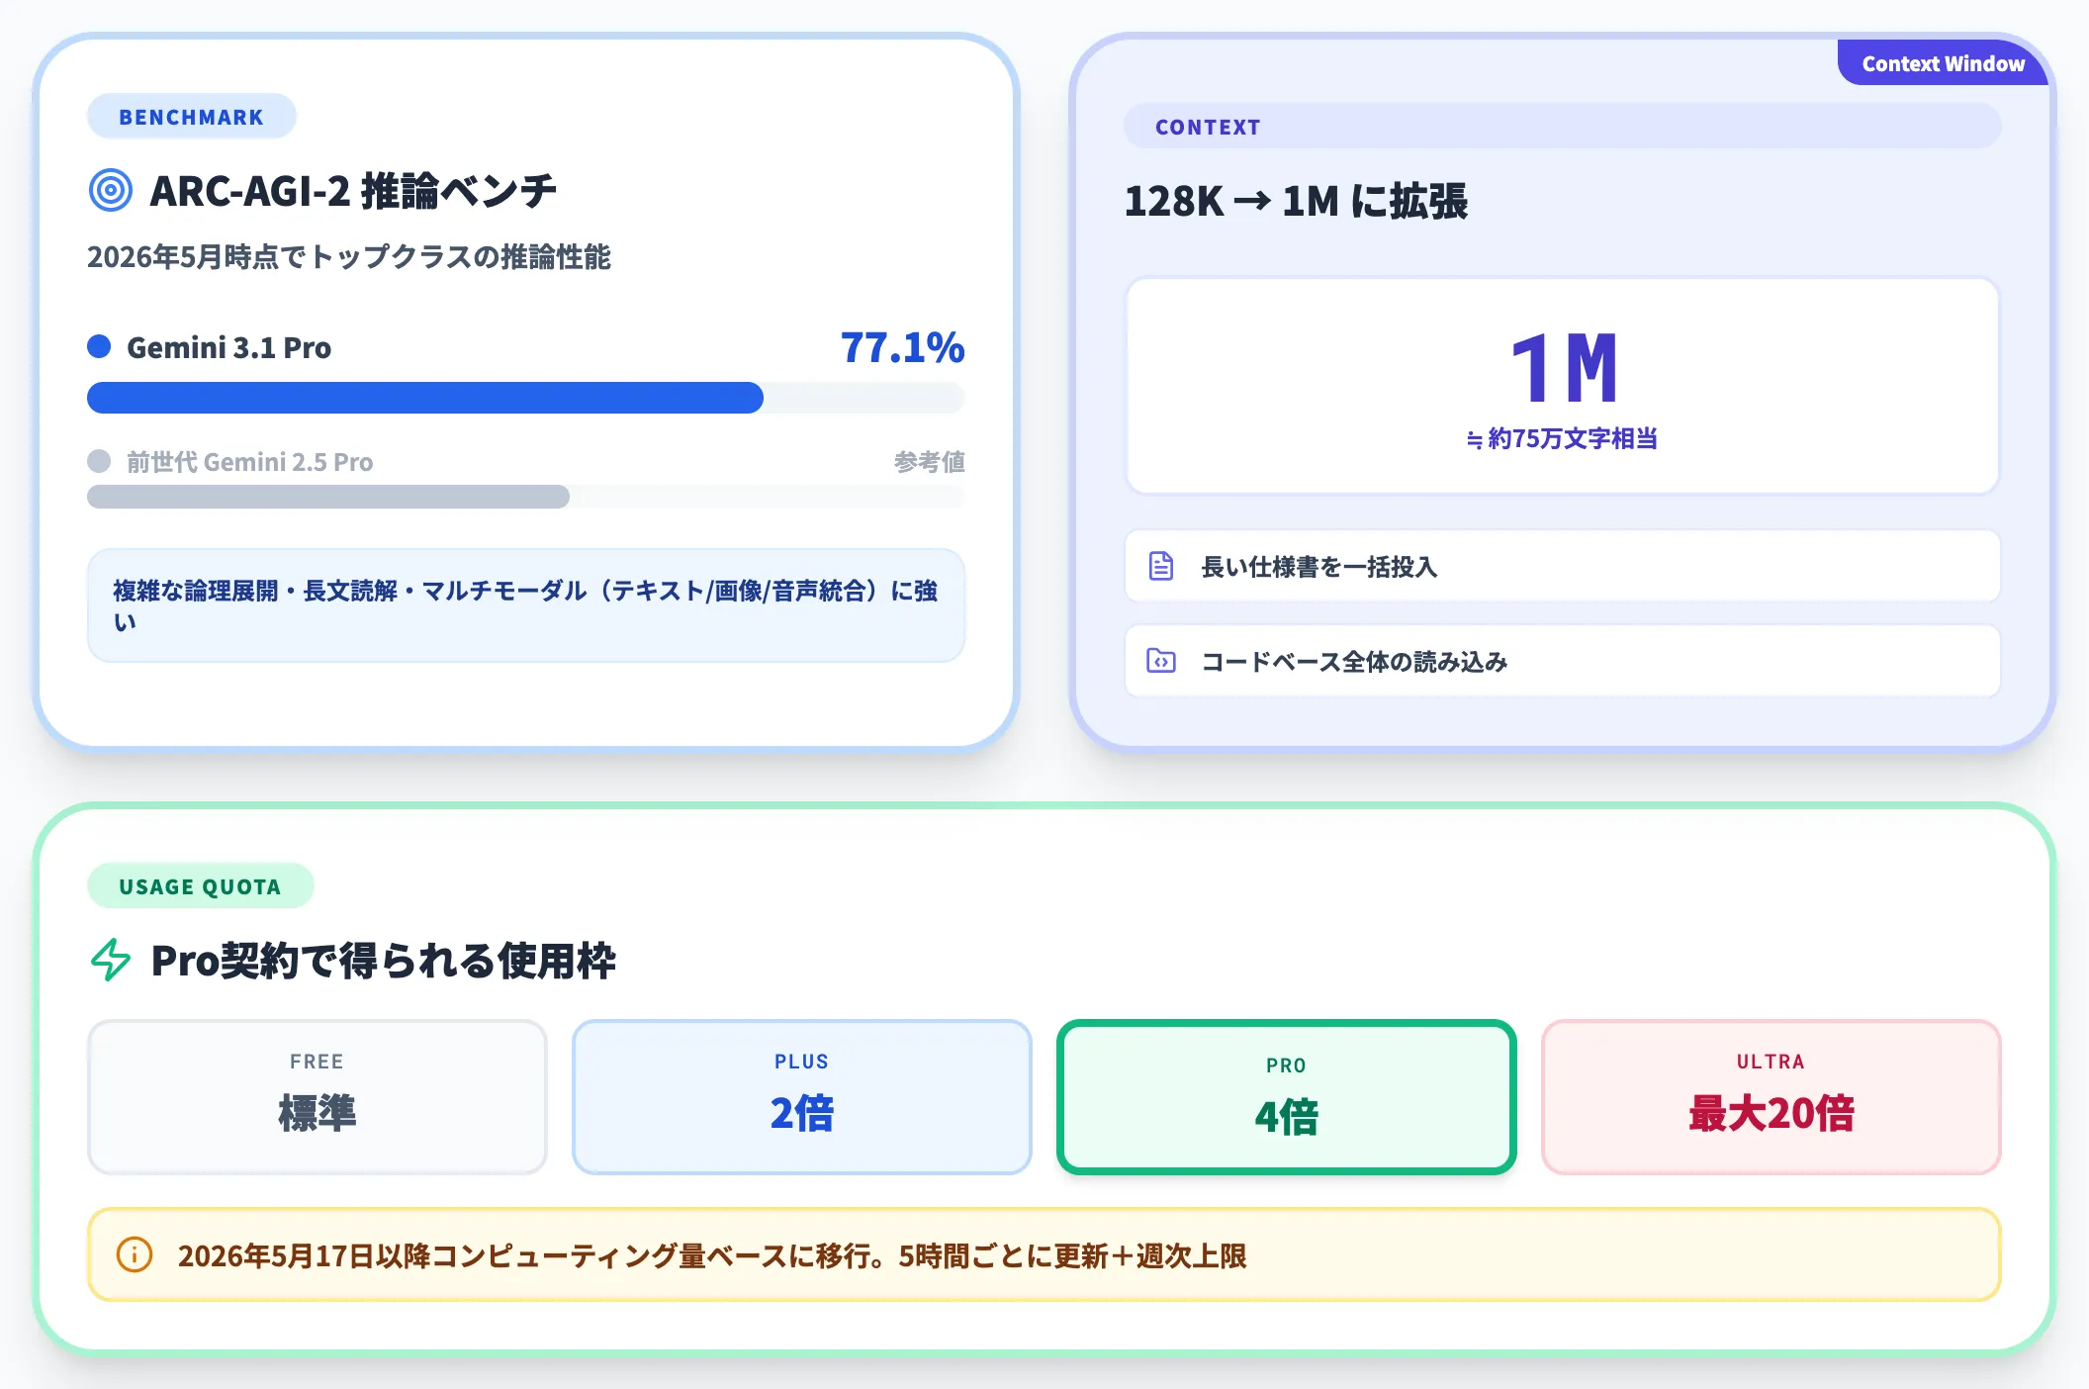This screenshot has width=2089, height=1389.
Task: Click the CONTEXT pill label
Action: (x=1563, y=127)
